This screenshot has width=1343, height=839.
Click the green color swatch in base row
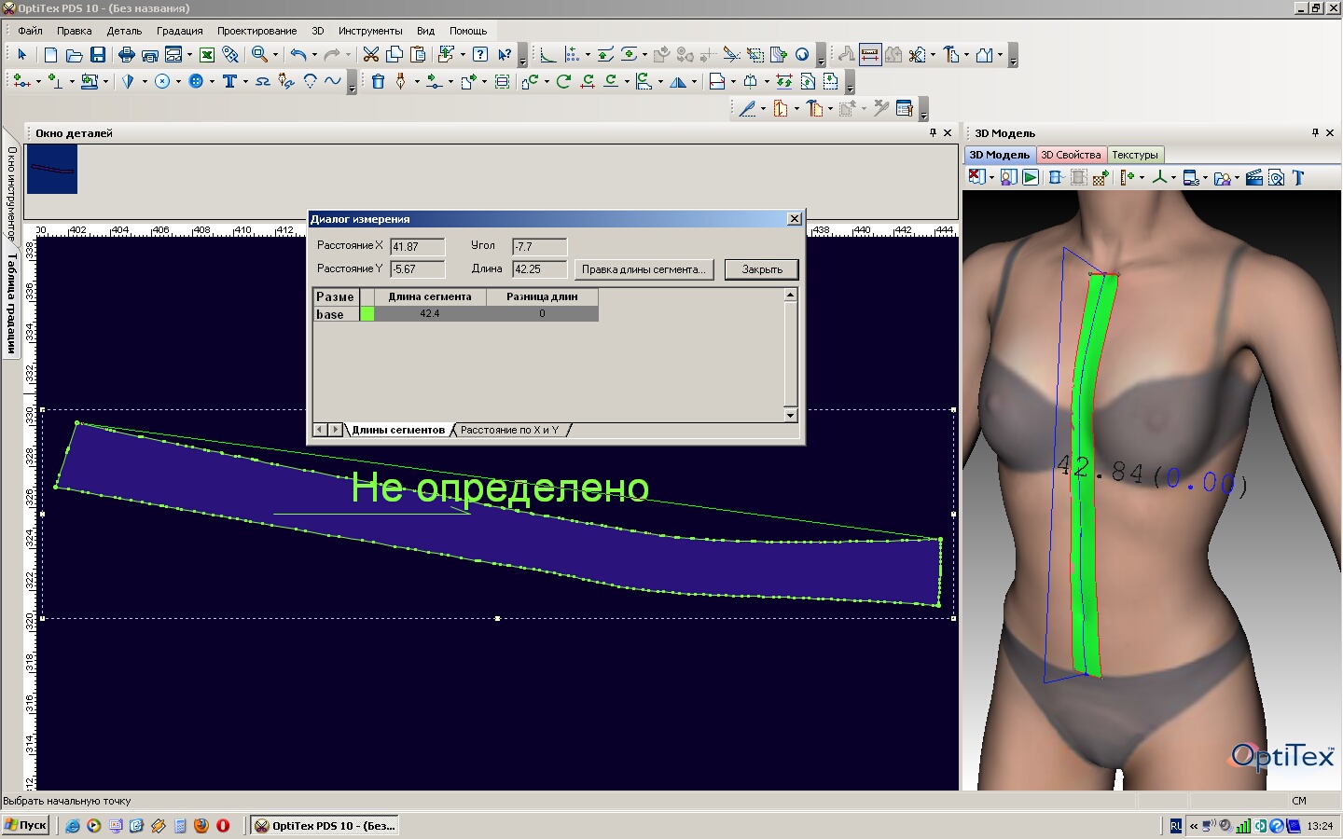click(x=367, y=314)
